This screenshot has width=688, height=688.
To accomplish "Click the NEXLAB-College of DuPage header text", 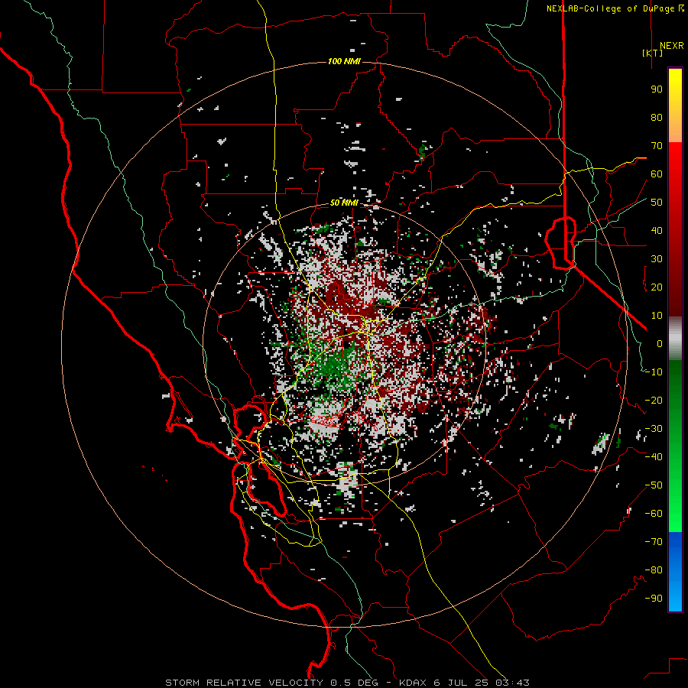I will click(610, 8).
